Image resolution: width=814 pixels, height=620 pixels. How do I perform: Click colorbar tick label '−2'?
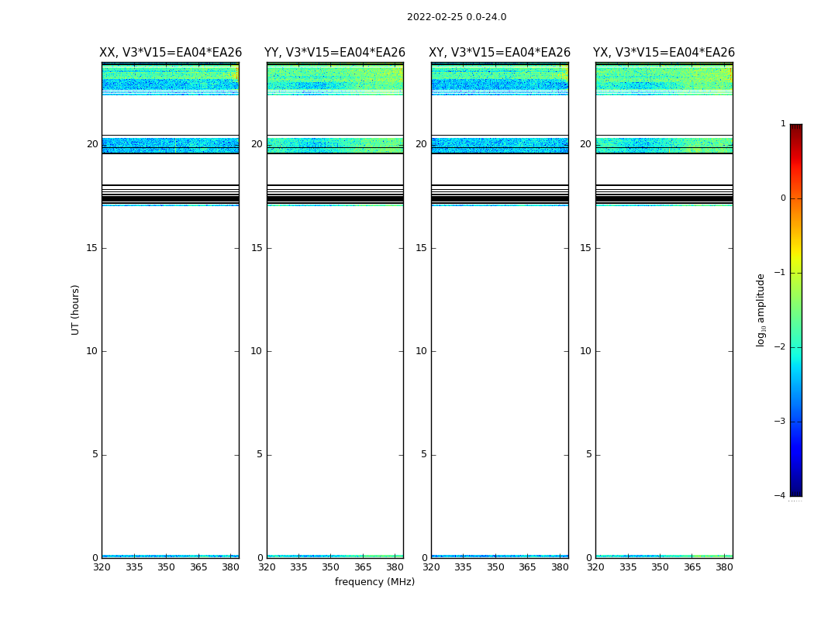pyautogui.click(x=779, y=347)
